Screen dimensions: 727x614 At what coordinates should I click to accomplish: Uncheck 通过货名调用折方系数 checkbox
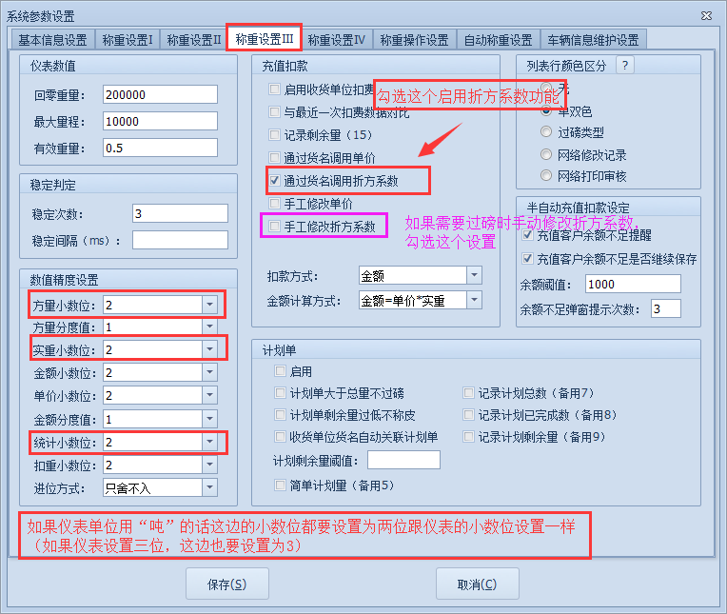pyautogui.click(x=274, y=181)
